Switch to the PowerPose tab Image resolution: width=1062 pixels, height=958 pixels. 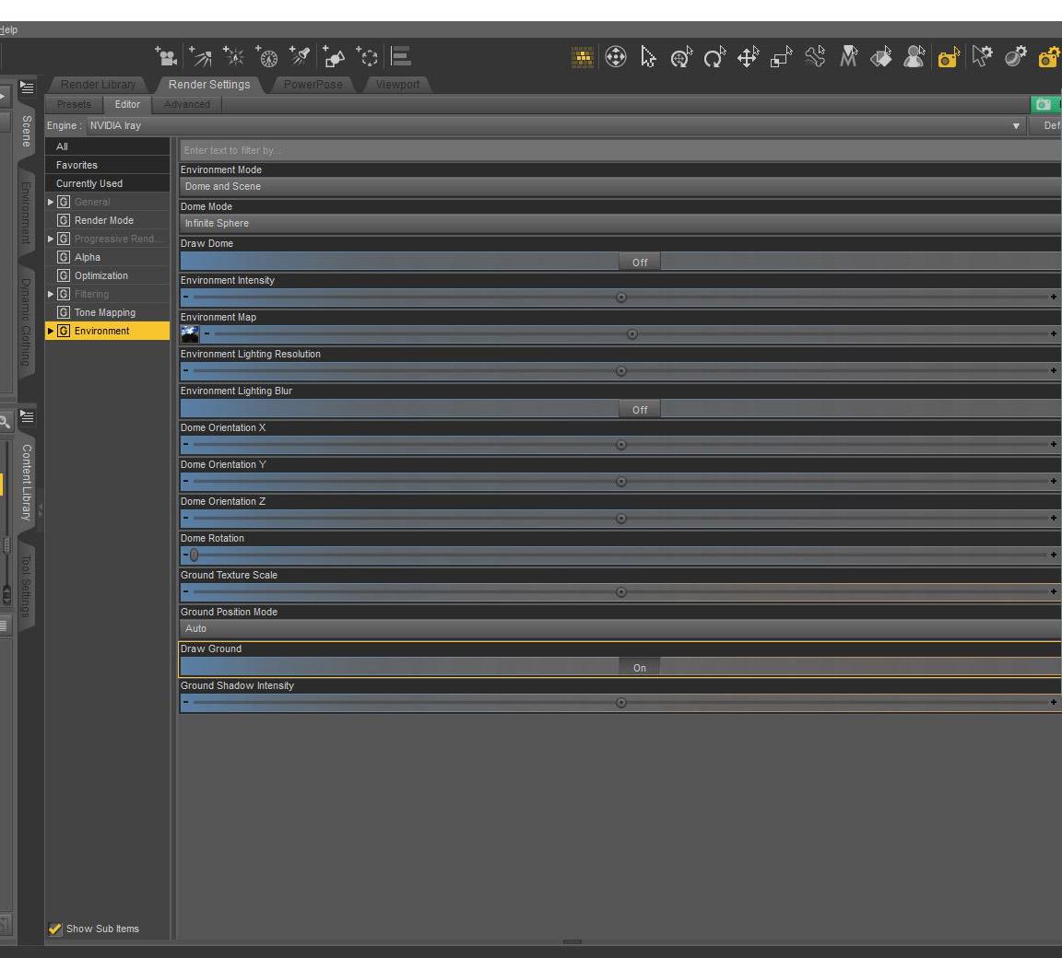coord(313,85)
